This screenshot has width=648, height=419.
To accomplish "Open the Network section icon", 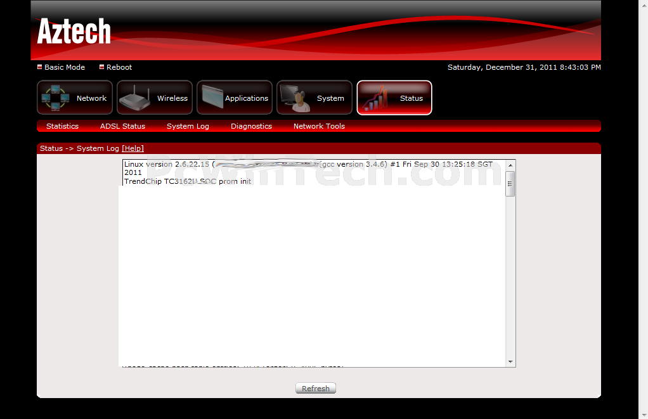I will (x=75, y=98).
